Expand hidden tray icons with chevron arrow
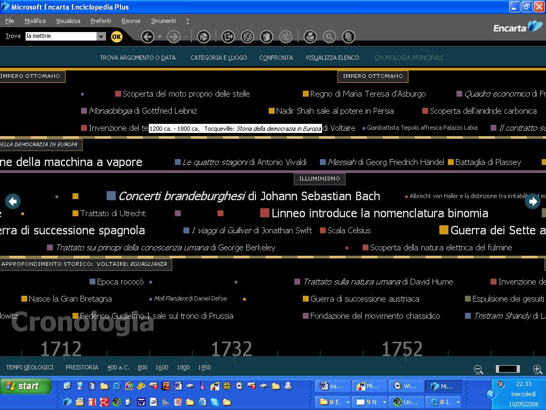Screen dimensions: 546x410 (x=491, y=394)
